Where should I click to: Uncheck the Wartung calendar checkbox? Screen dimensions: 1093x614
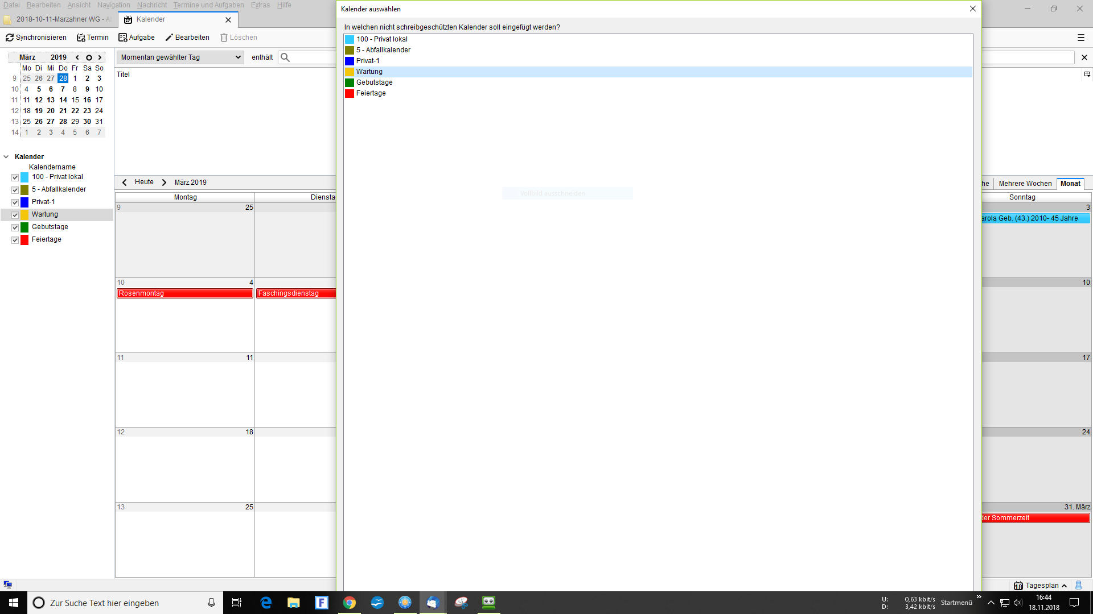pyautogui.click(x=15, y=215)
